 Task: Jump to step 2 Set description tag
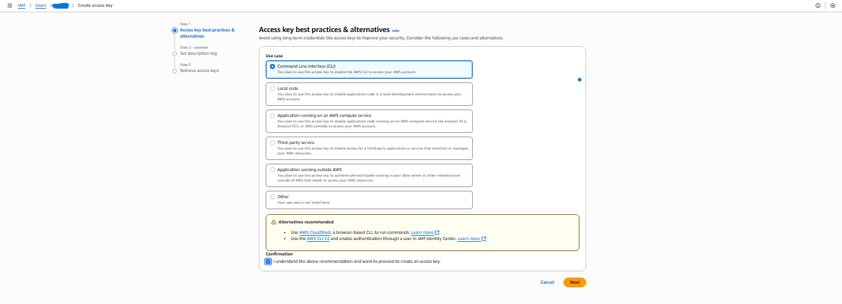198,54
